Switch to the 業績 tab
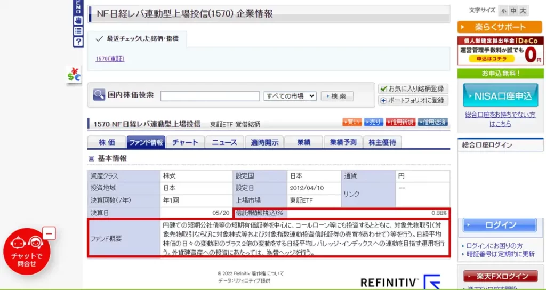Viewport: 546px width, 290px height. point(303,142)
